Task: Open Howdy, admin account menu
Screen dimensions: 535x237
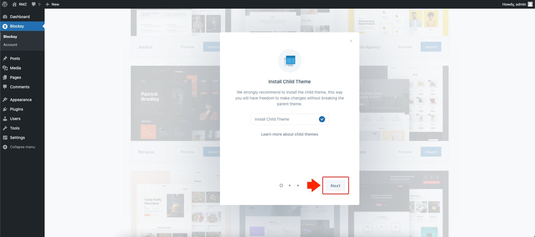Action: click(517, 4)
